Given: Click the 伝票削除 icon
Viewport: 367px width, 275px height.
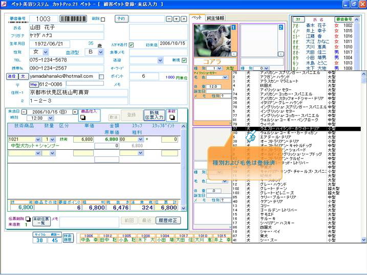Looking at the screenshot, I should (28, 219).
